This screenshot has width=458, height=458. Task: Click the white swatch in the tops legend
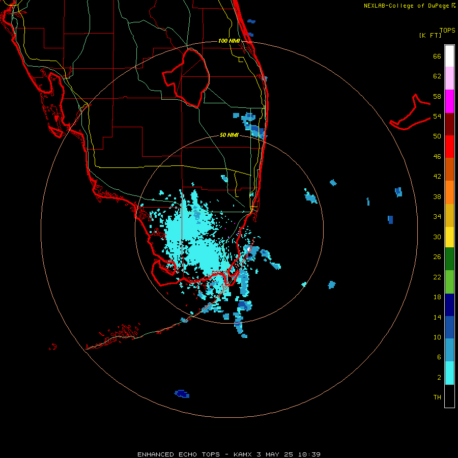(x=449, y=56)
